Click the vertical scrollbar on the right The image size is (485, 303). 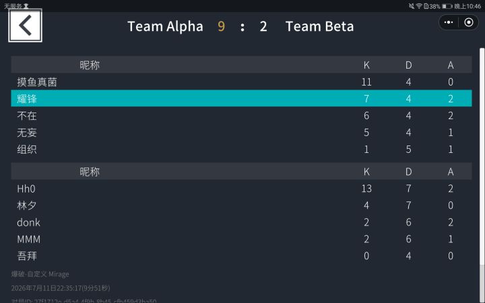coord(482,156)
